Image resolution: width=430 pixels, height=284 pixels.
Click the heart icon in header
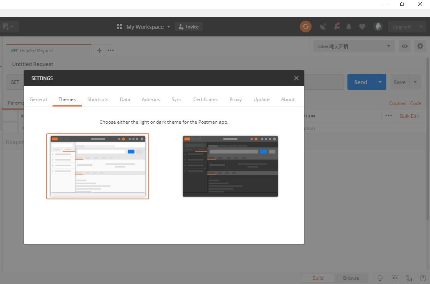(362, 27)
